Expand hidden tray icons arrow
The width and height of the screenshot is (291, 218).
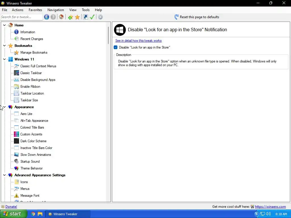tap(257, 214)
